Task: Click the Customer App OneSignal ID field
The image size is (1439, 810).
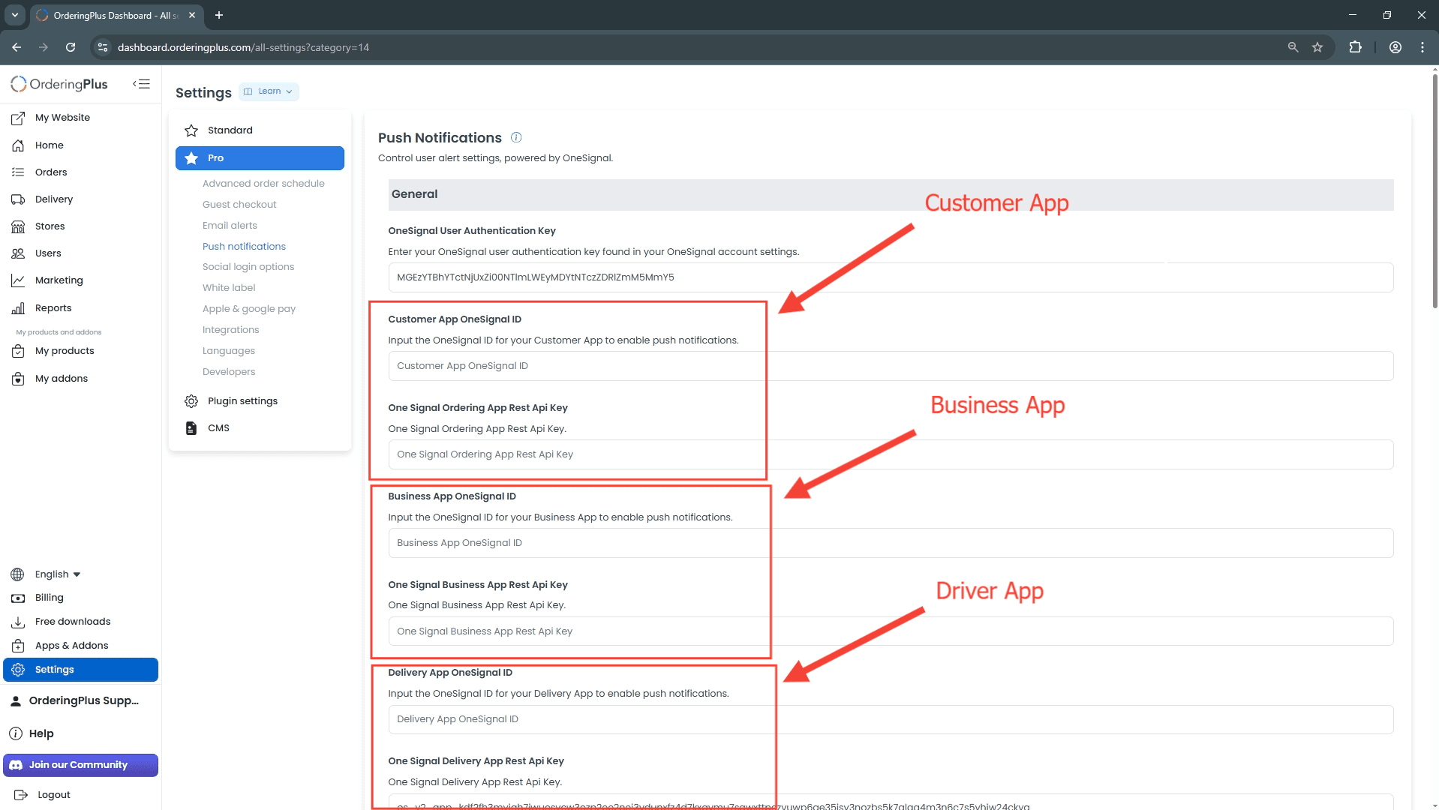Action: (891, 366)
